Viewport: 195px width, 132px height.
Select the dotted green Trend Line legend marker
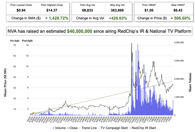tap(80, 128)
